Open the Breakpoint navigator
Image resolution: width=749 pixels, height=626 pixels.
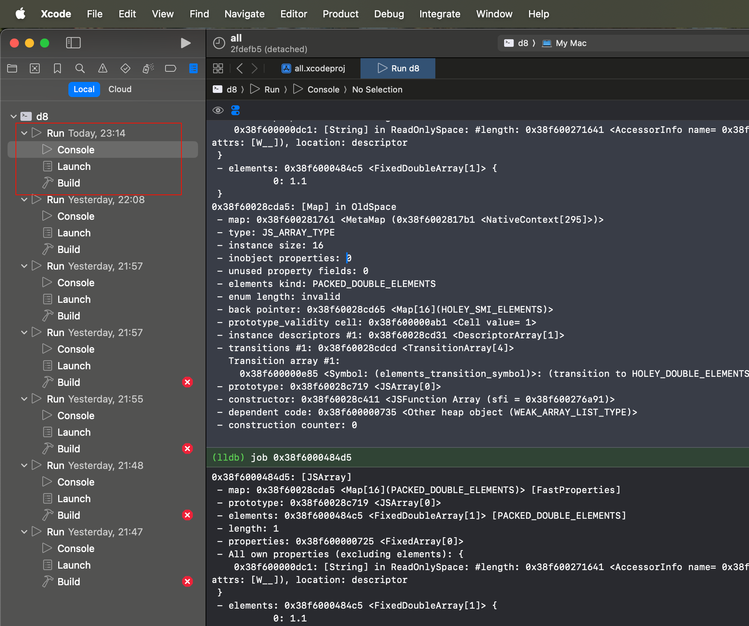pyautogui.click(x=170, y=68)
